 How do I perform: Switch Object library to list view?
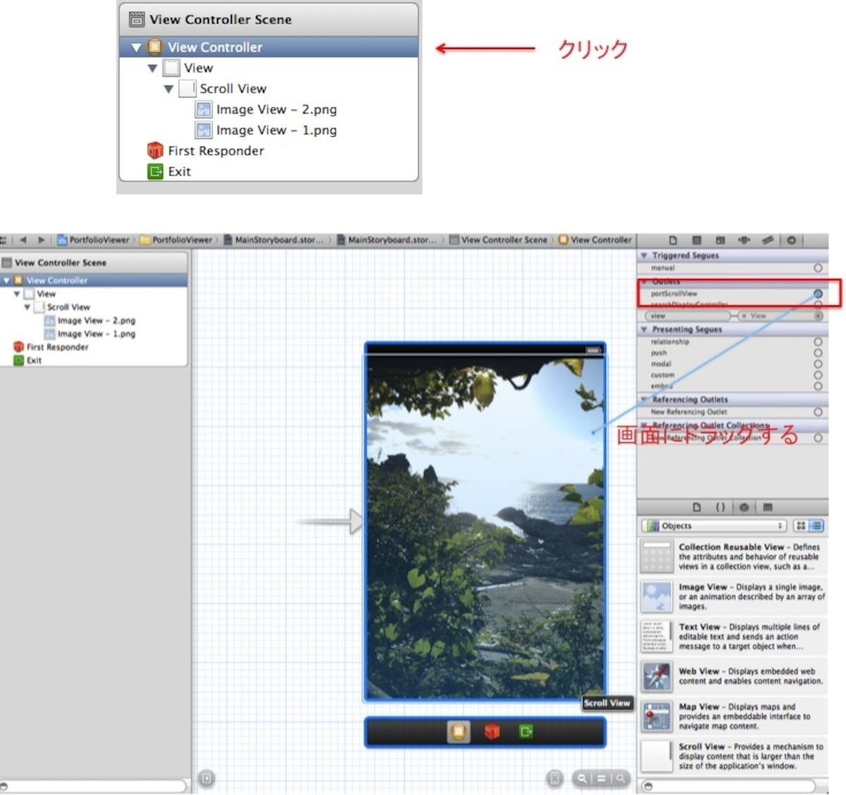pyautogui.click(x=816, y=526)
